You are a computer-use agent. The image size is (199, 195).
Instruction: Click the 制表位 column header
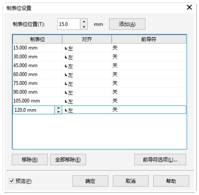pyautogui.click(x=37, y=39)
